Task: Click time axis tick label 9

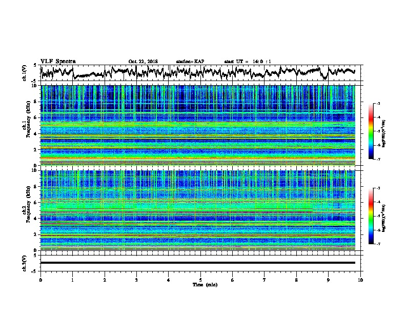Action: coord(328,280)
